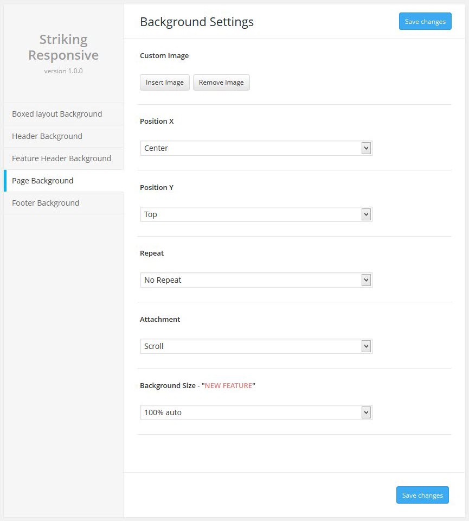Open the Boxed layout Background tab

[x=57, y=114]
